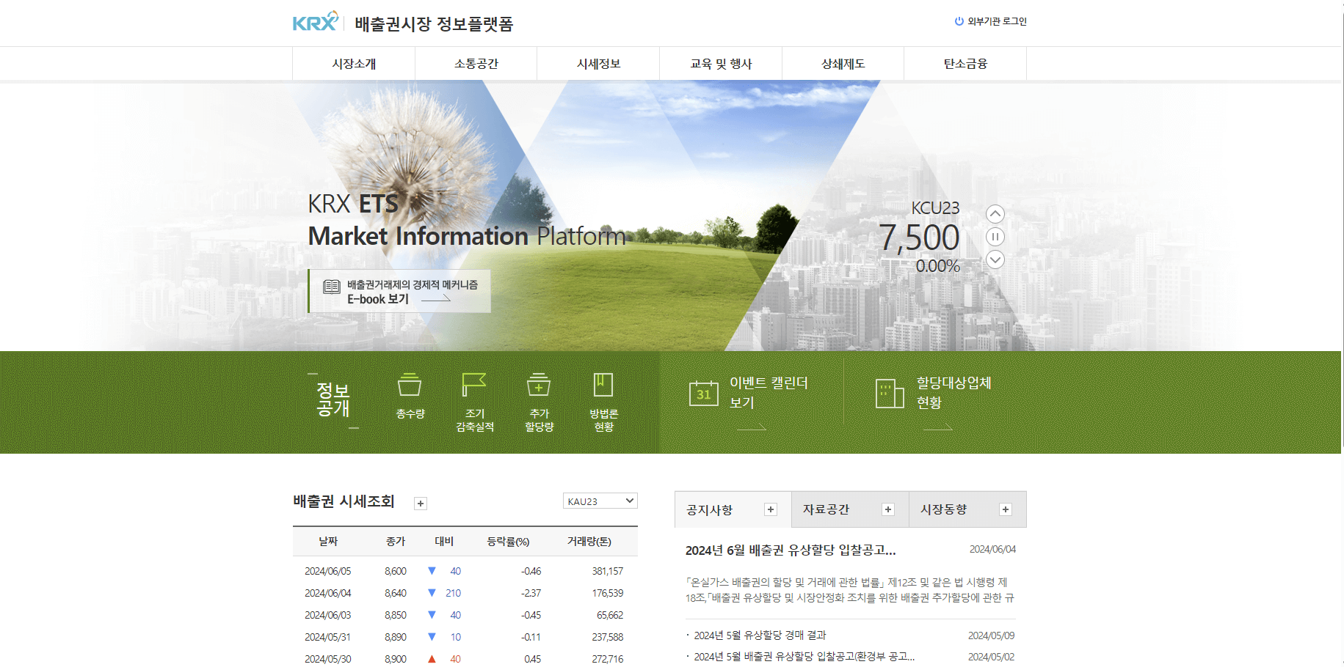Expand 배출권 시세조회 with its plus button
Image resolution: width=1344 pixels, height=667 pixels.
(x=419, y=503)
